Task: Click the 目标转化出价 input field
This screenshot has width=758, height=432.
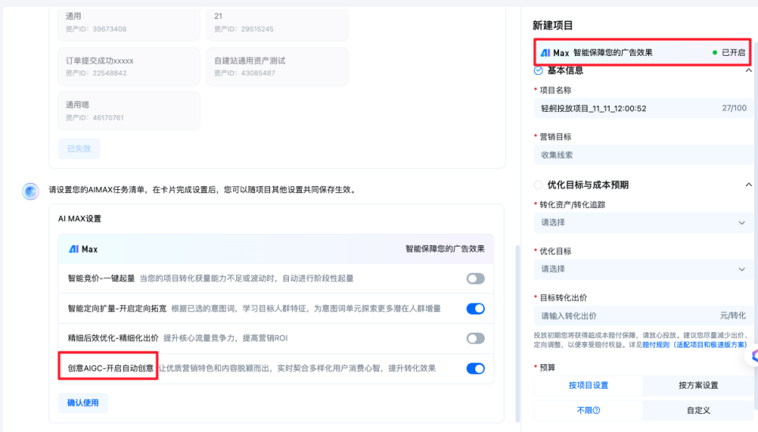Action: (643, 315)
